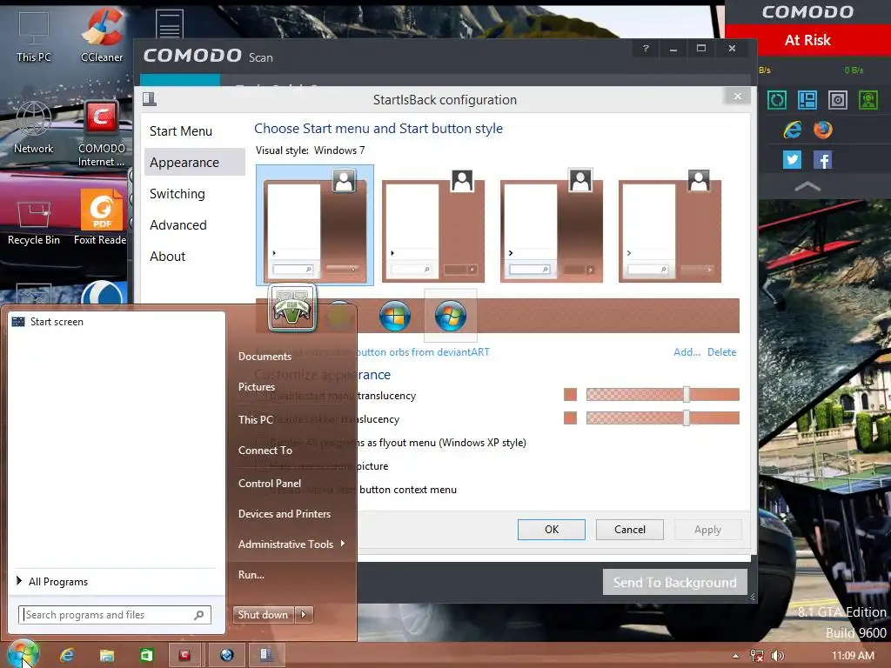
Task: Open the Recycle Bin icon
Action: pyautogui.click(x=34, y=222)
